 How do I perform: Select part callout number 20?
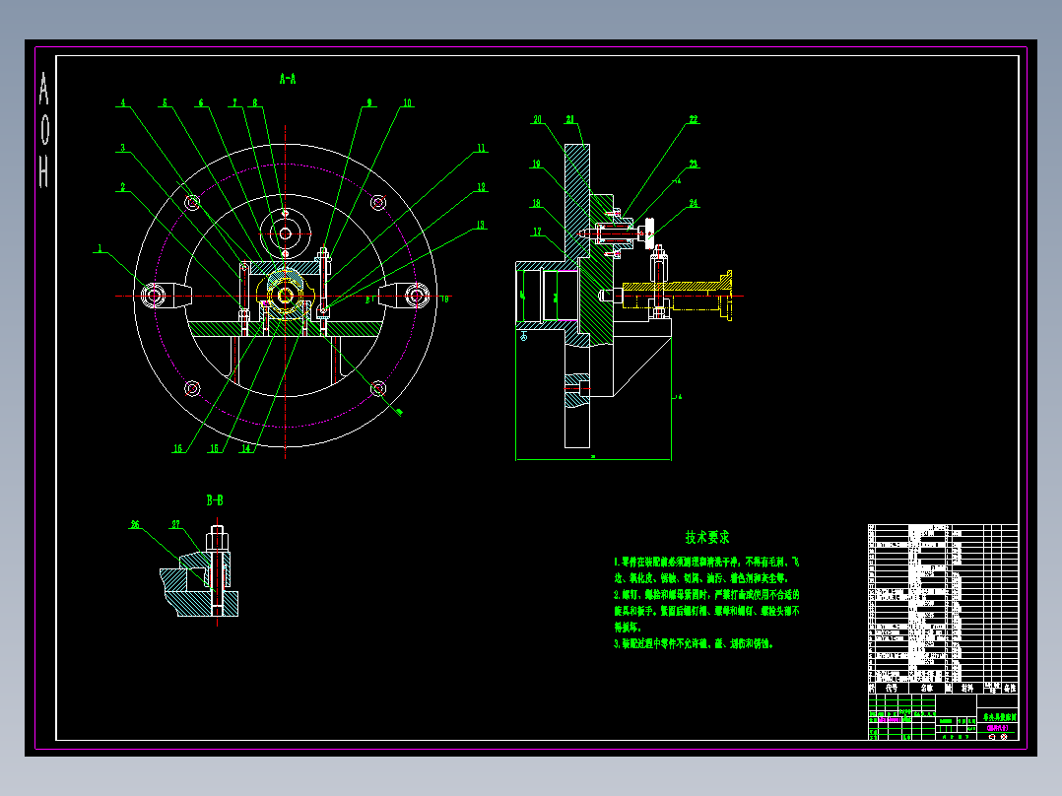click(x=537, y=119)
